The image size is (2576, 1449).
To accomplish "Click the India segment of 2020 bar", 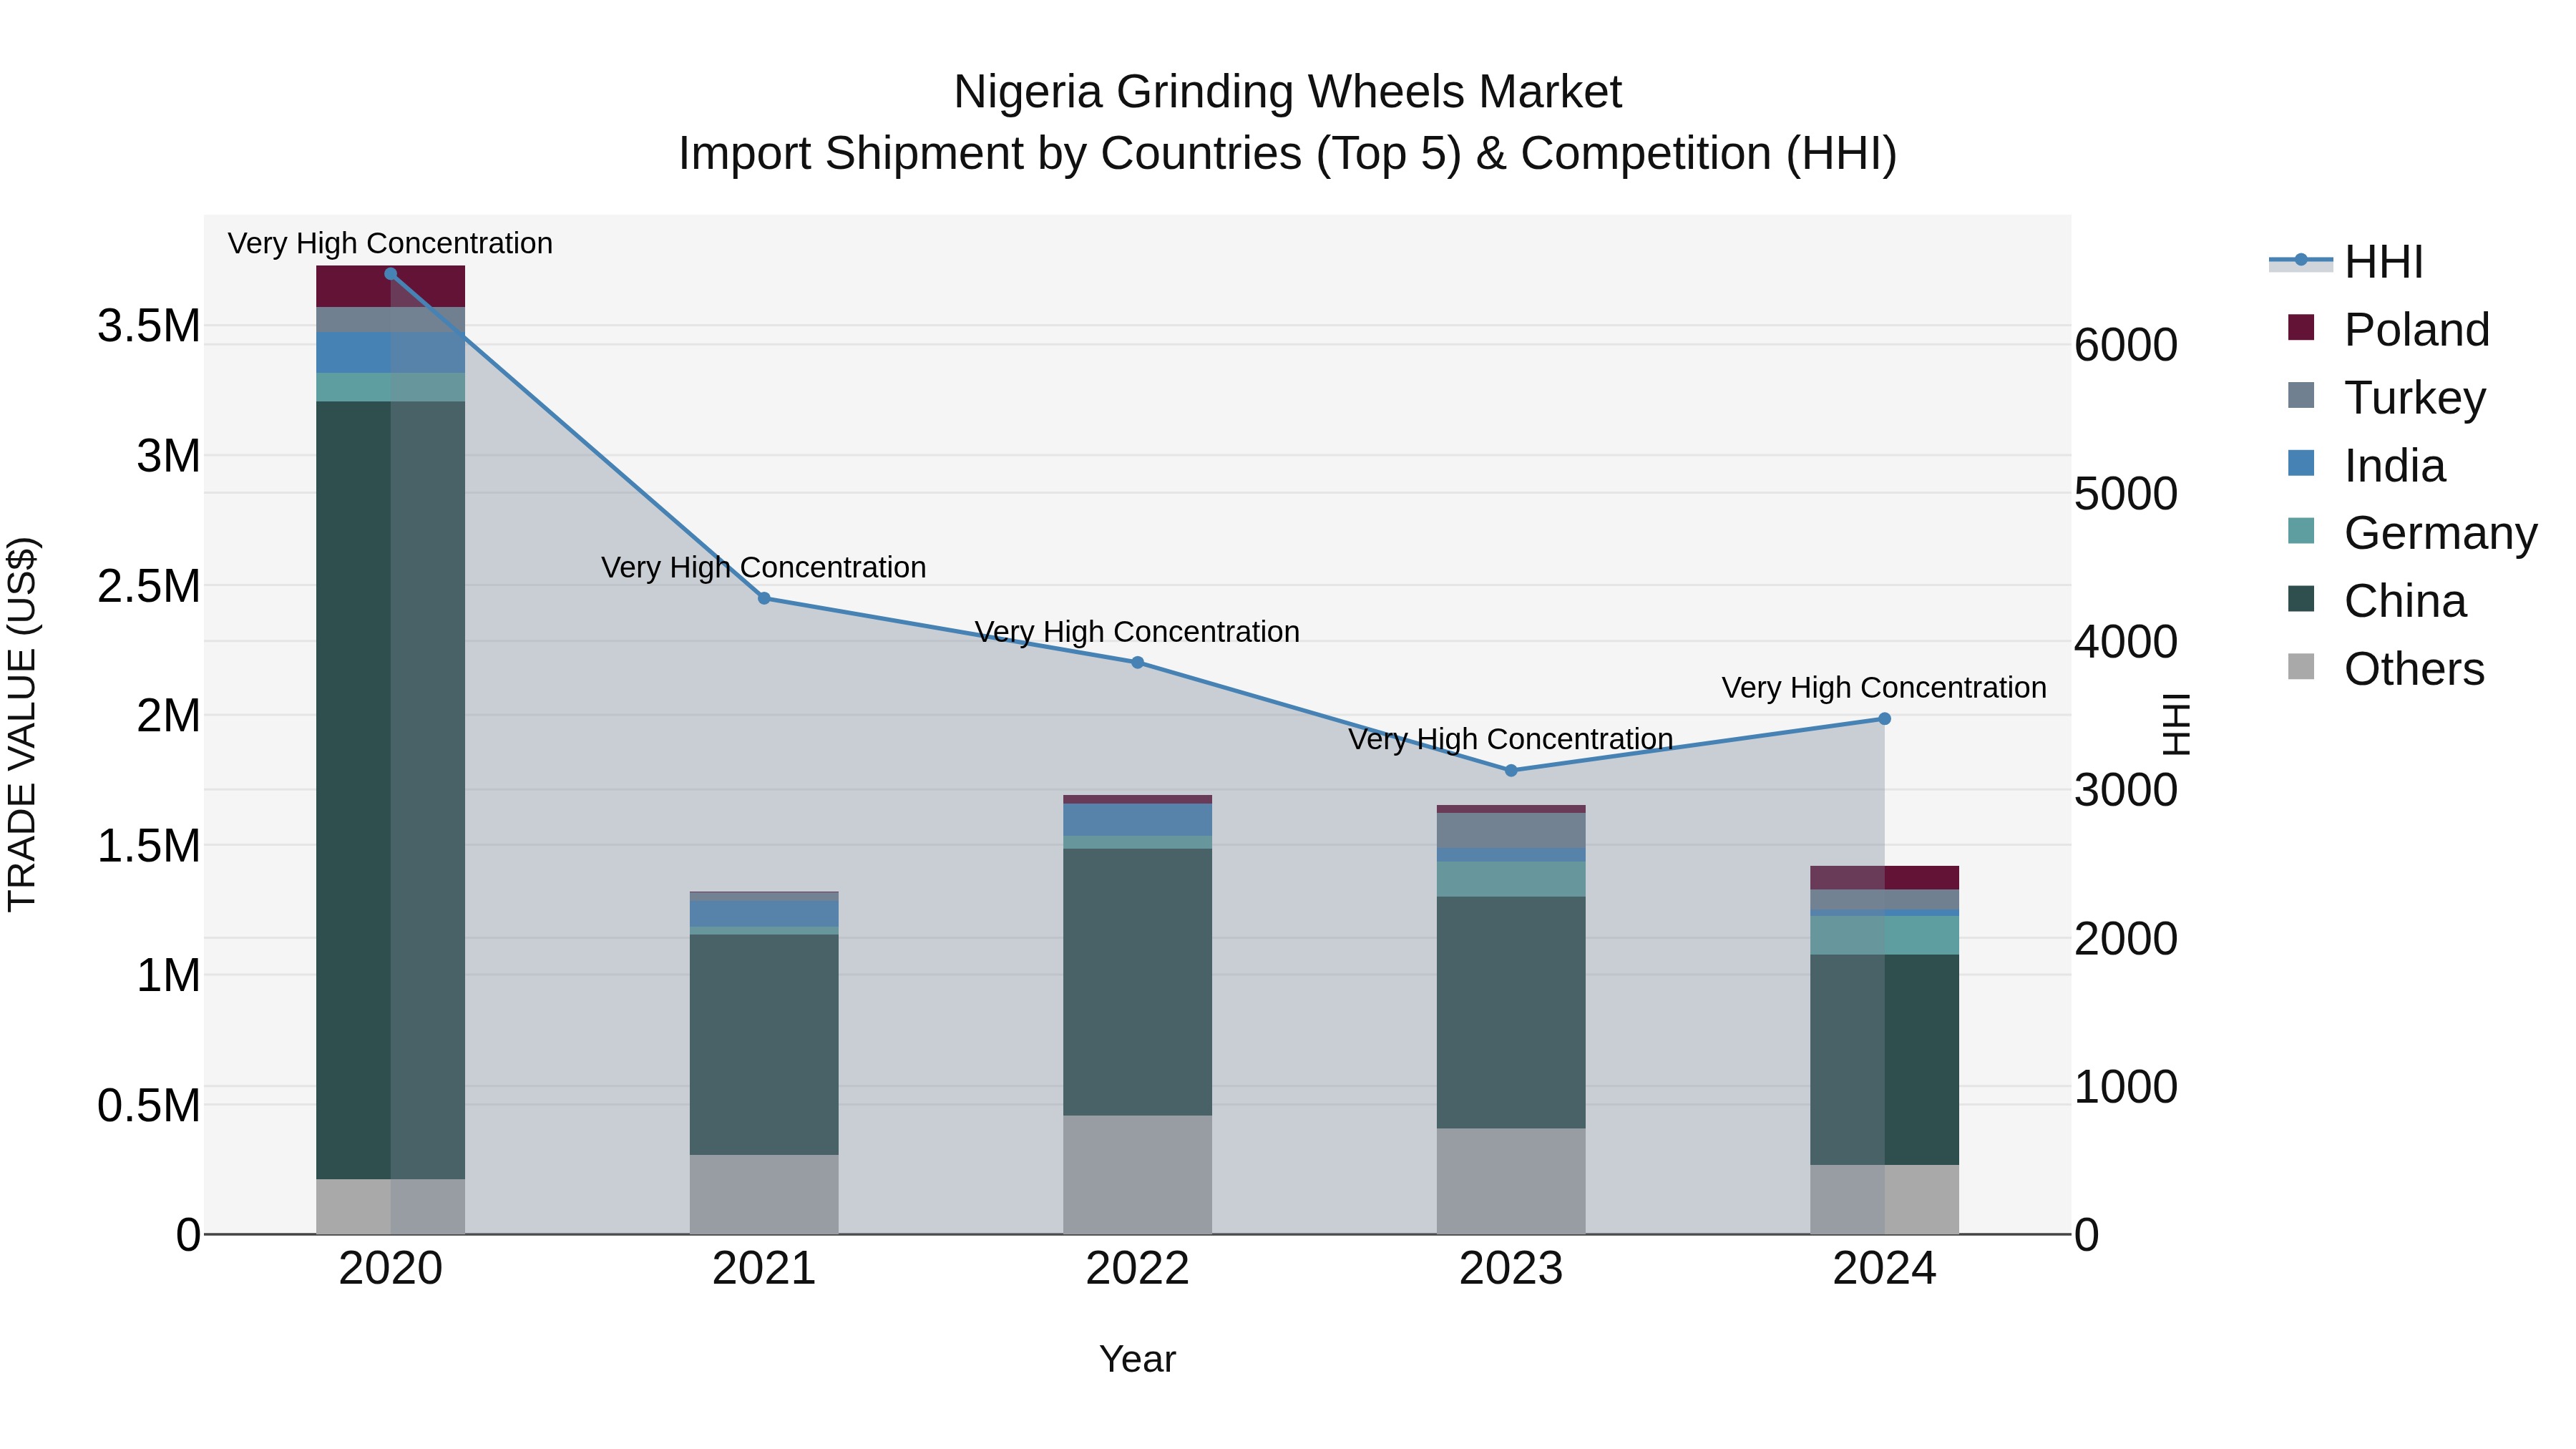I will click(391, 353).
